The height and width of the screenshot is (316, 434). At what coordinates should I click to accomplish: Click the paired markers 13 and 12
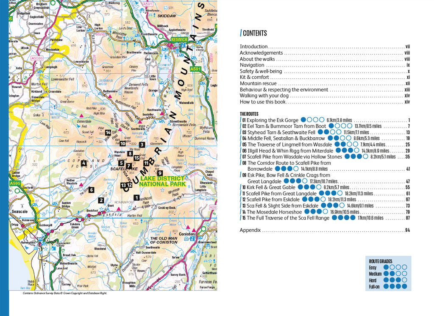[126, 185]
